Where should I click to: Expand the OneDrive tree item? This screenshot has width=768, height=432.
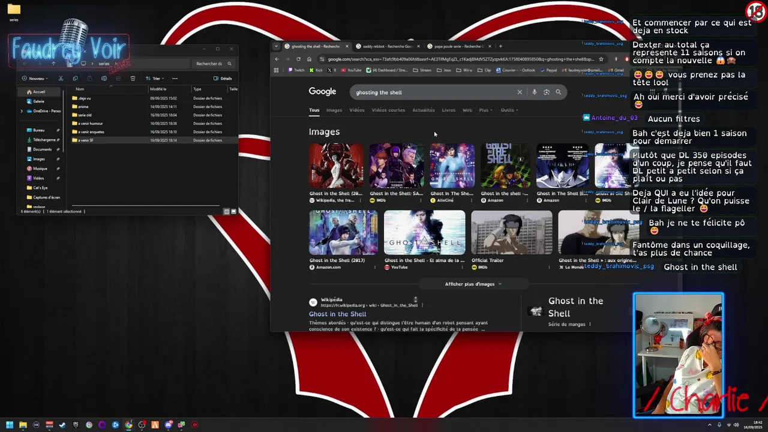22,111
